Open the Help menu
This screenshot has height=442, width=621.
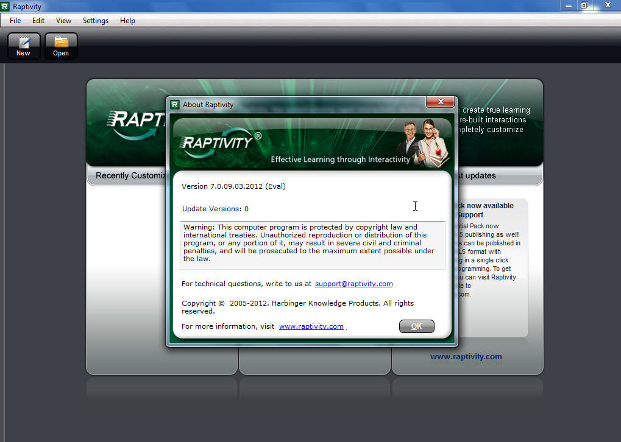[127, 20]
